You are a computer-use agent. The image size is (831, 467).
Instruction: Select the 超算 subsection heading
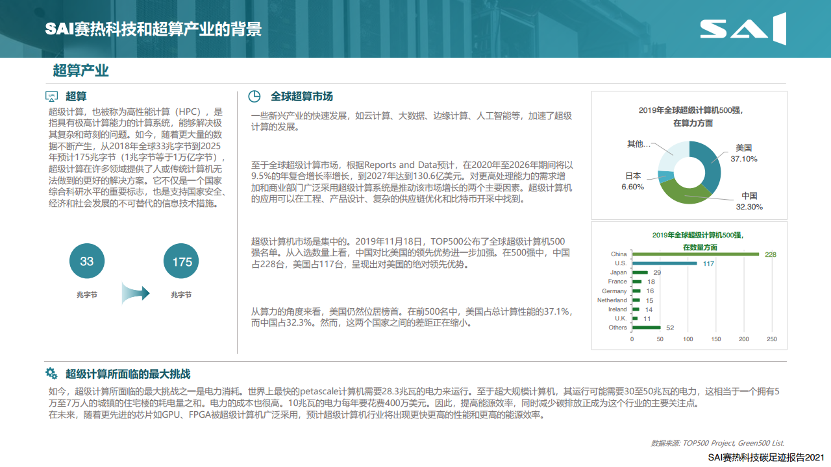(x=76, y=97)
